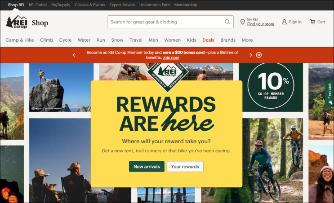Click the New arrivals button
Image resolution: width=334 pixels, height=203 pixels.
click(147, 167)
